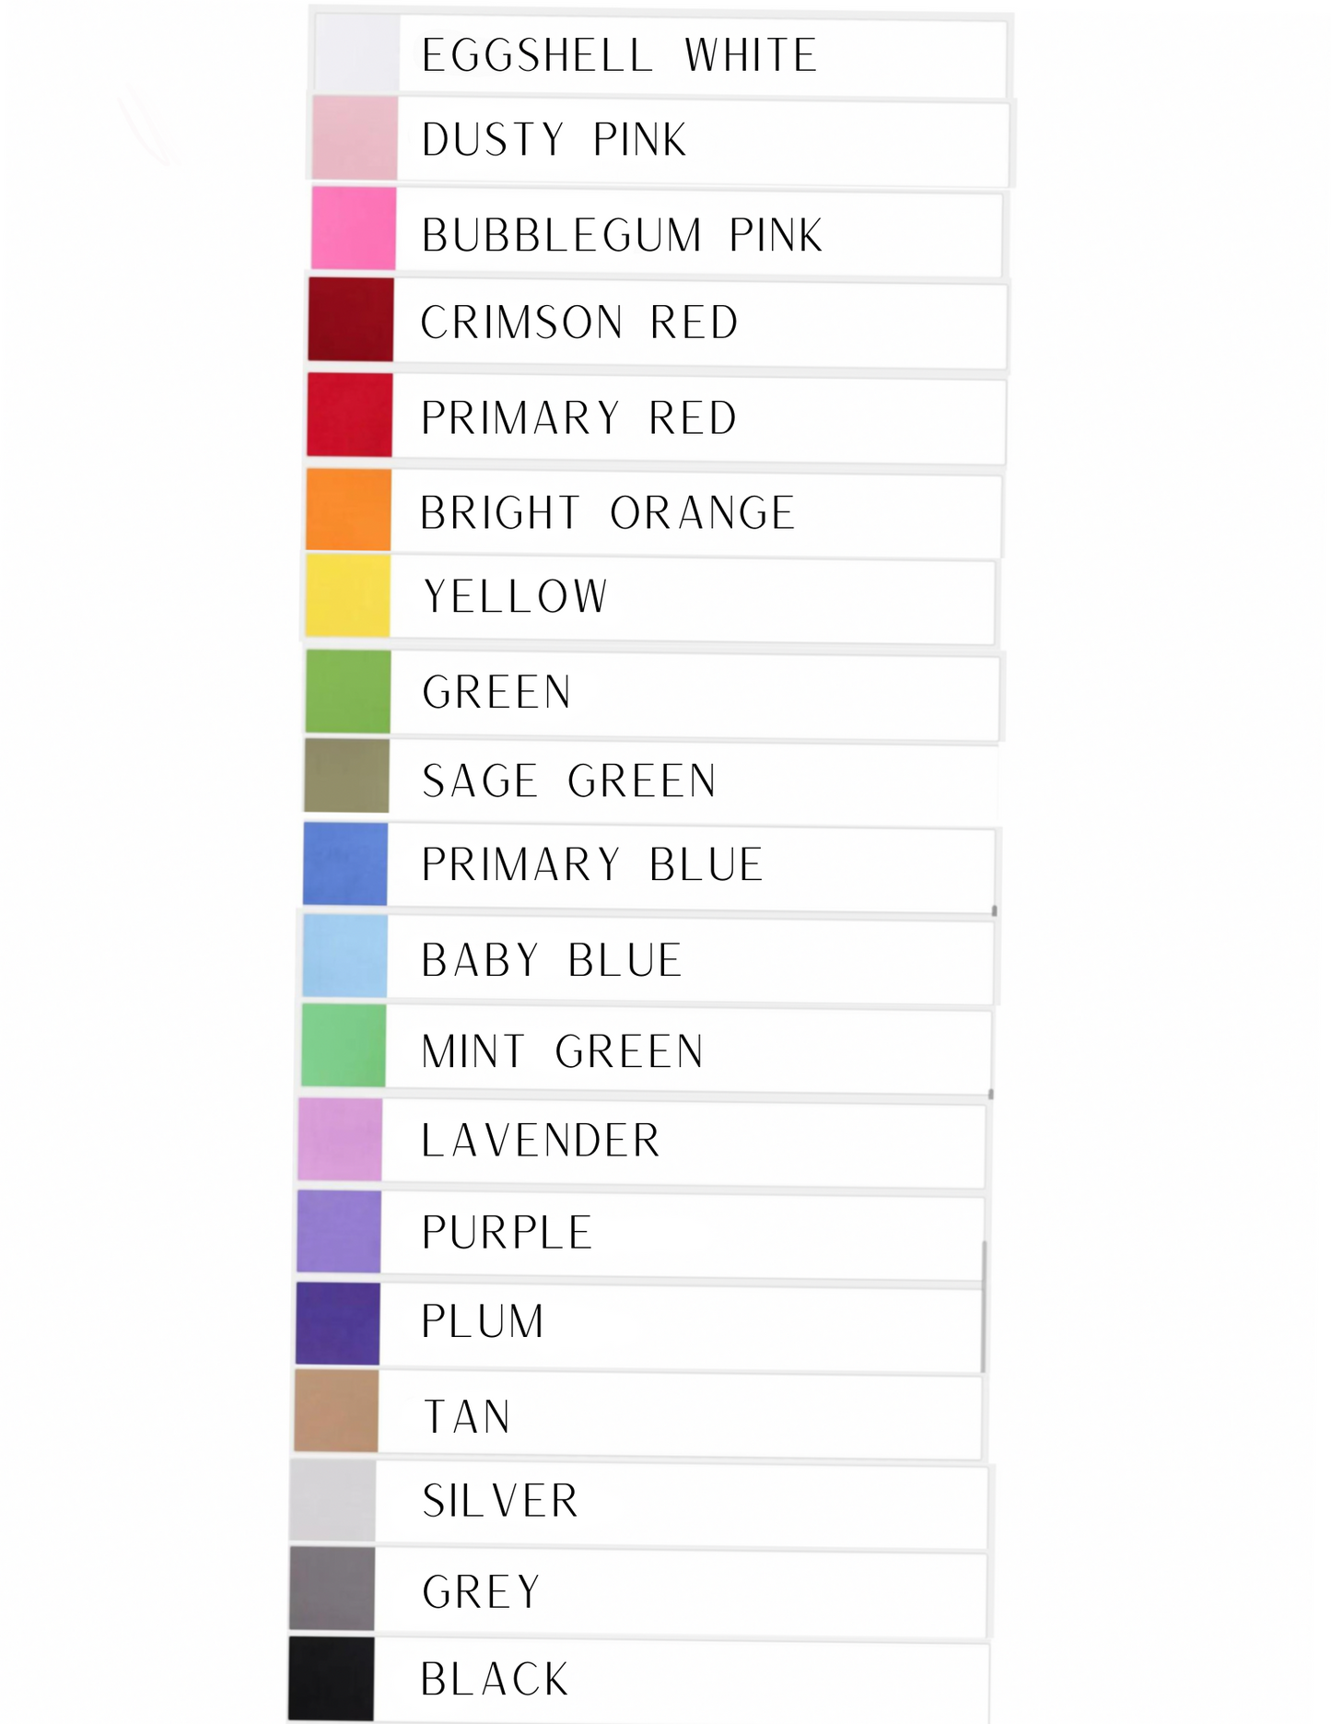Image resolution: width=1331 pixels, height=1724 pixels.
Task: Click the Black label text
Action: click(x=495, y=1679)
